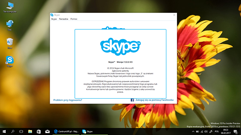Click the Skype logo in About box

(120, 46)
